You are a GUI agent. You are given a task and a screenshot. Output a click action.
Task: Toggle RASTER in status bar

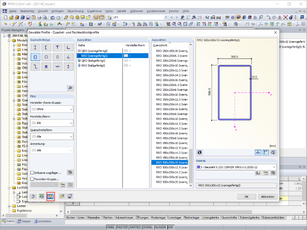point(122,227)
